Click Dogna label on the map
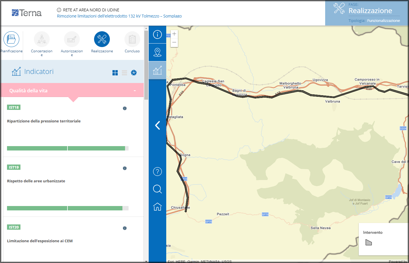 click(x=185, y=155)
